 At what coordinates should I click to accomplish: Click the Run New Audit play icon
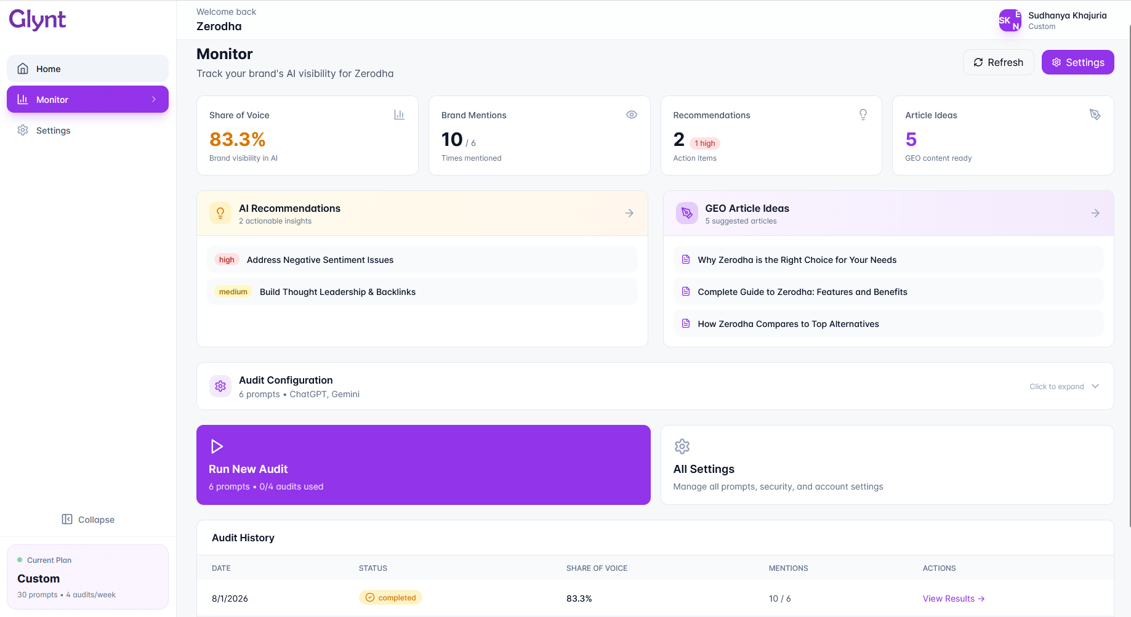[x=216, y=446]
